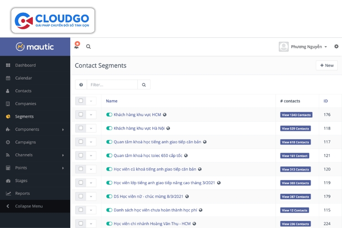Open Campaigns from the sidebar

pos(26,142)
